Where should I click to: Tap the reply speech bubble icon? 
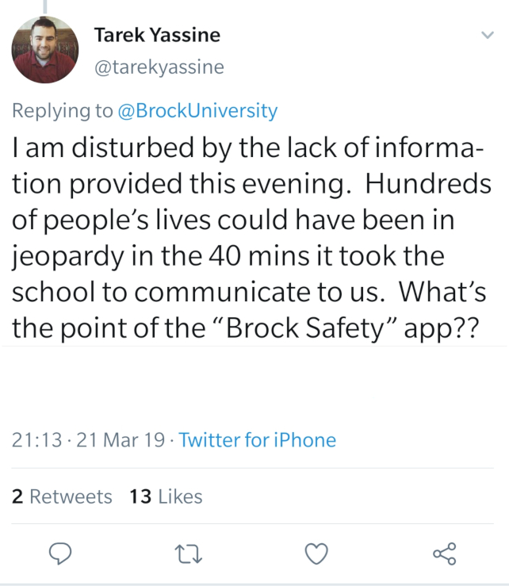(x=60, y=553)
